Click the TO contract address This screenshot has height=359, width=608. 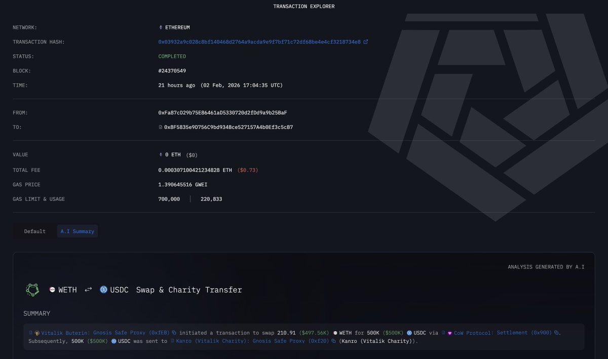(228, 128)
